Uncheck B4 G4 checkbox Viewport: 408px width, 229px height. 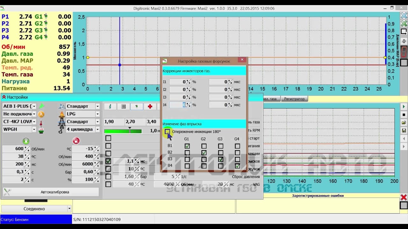click(x=237, y=166)
